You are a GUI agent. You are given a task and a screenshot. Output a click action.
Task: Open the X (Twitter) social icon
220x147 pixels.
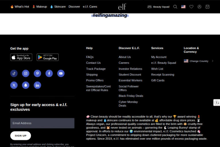pyautogui.click(x=14, y=85)
